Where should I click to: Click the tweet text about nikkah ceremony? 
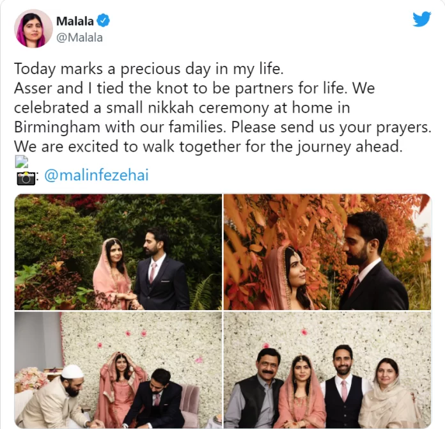coord(222,107)
